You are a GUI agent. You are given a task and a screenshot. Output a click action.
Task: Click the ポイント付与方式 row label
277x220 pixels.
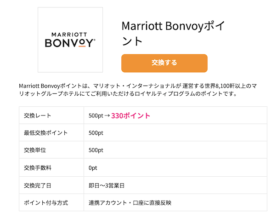tap(46, 203)
